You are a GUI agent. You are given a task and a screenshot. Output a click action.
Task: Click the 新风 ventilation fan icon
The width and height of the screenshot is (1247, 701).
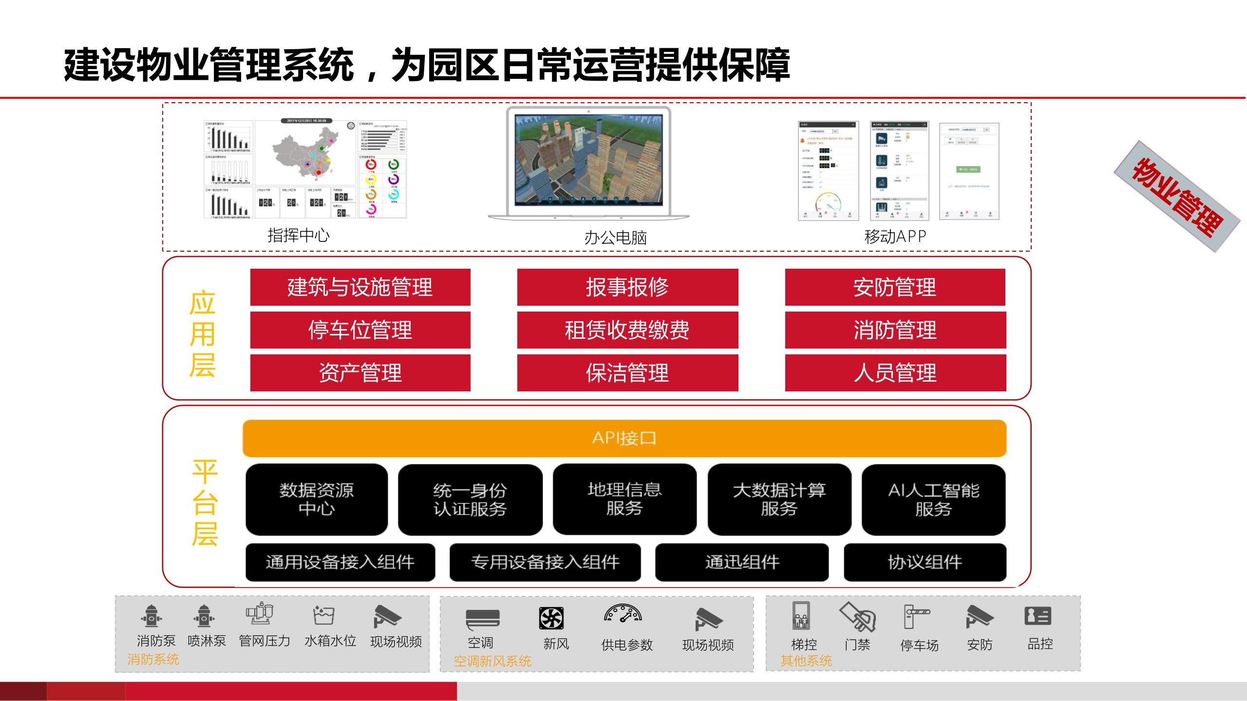tap(551, 619)
